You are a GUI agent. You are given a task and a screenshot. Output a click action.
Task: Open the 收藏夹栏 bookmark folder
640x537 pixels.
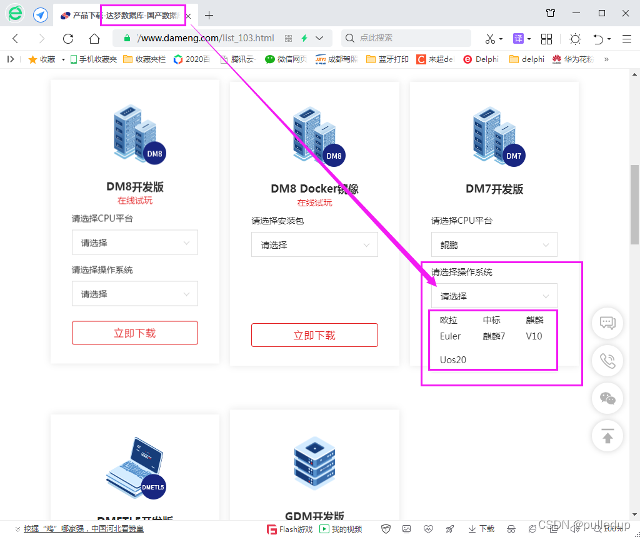point(144,59)
